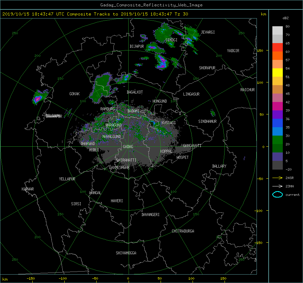Click the CHITRADURGA label
Image resolution: width=303 pixels, height=283 pixels.
(x=183, y=231)
